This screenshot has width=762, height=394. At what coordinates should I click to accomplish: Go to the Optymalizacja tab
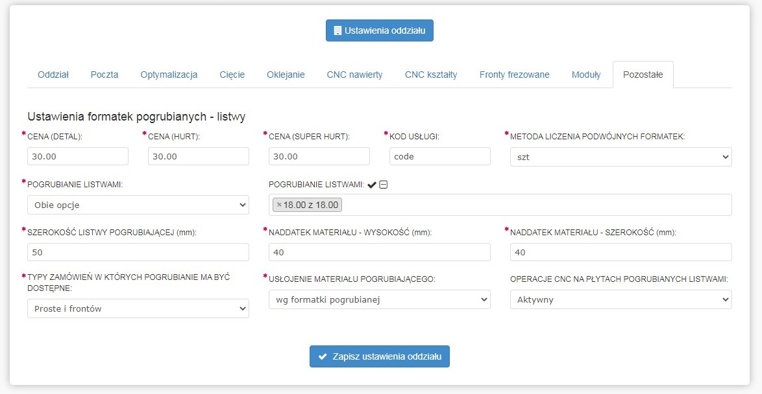coord(169,75)
